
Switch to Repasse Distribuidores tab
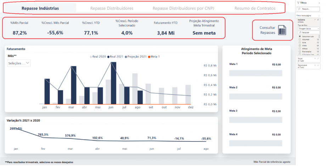click(x=112, y=8)
